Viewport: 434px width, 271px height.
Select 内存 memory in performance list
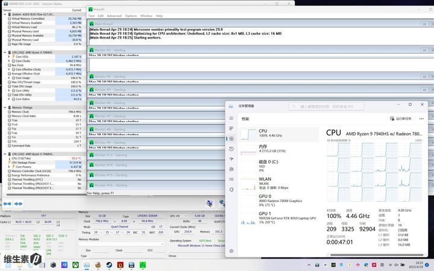(x=279, y=149)
